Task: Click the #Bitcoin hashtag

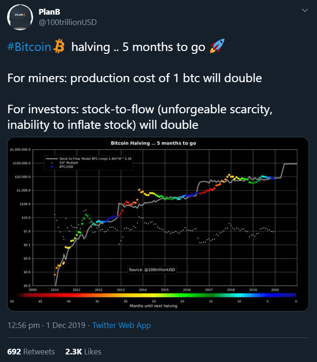Action: (x=29, y=48)
